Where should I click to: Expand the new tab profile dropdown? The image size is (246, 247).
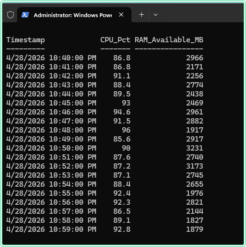click(x=156, y=15)
